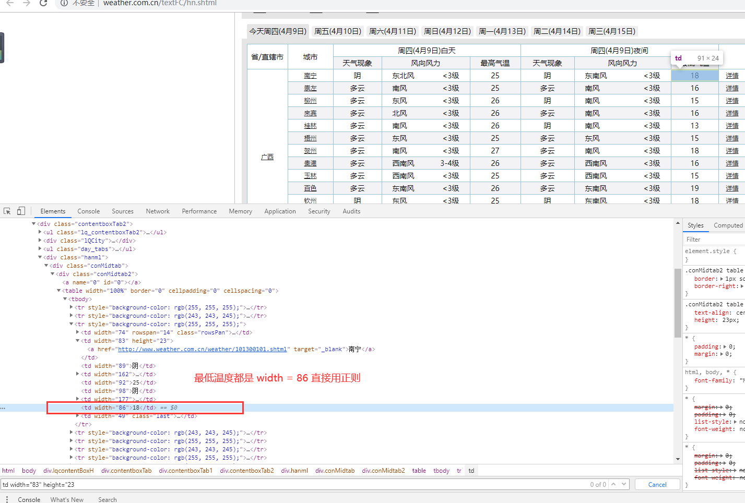Jump to the previous search result arrow

(x=614, y=484)
